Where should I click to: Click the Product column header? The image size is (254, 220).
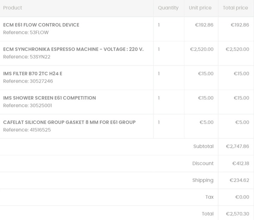pos(12,8)
